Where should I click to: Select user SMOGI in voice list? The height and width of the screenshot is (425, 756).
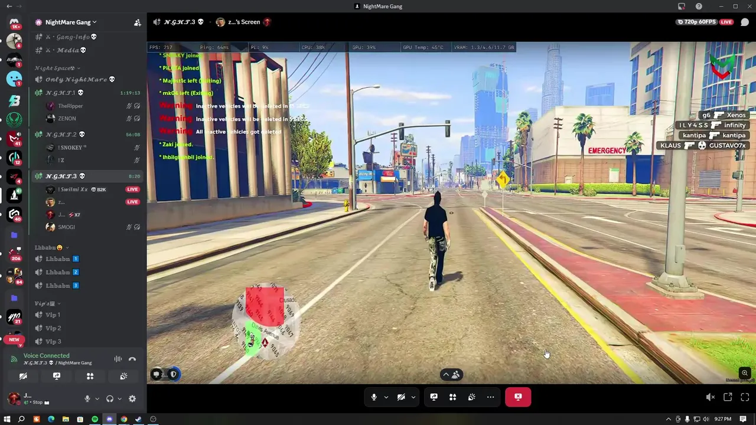point(66,227)
